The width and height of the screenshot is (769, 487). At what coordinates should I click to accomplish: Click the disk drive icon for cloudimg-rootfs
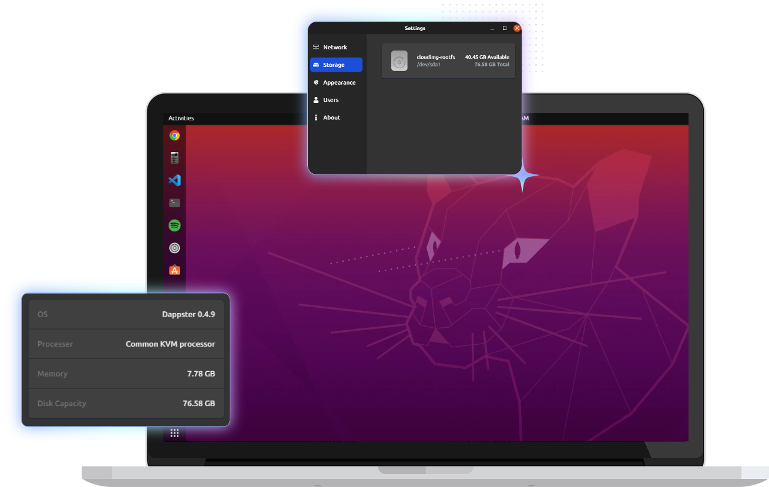399,61
